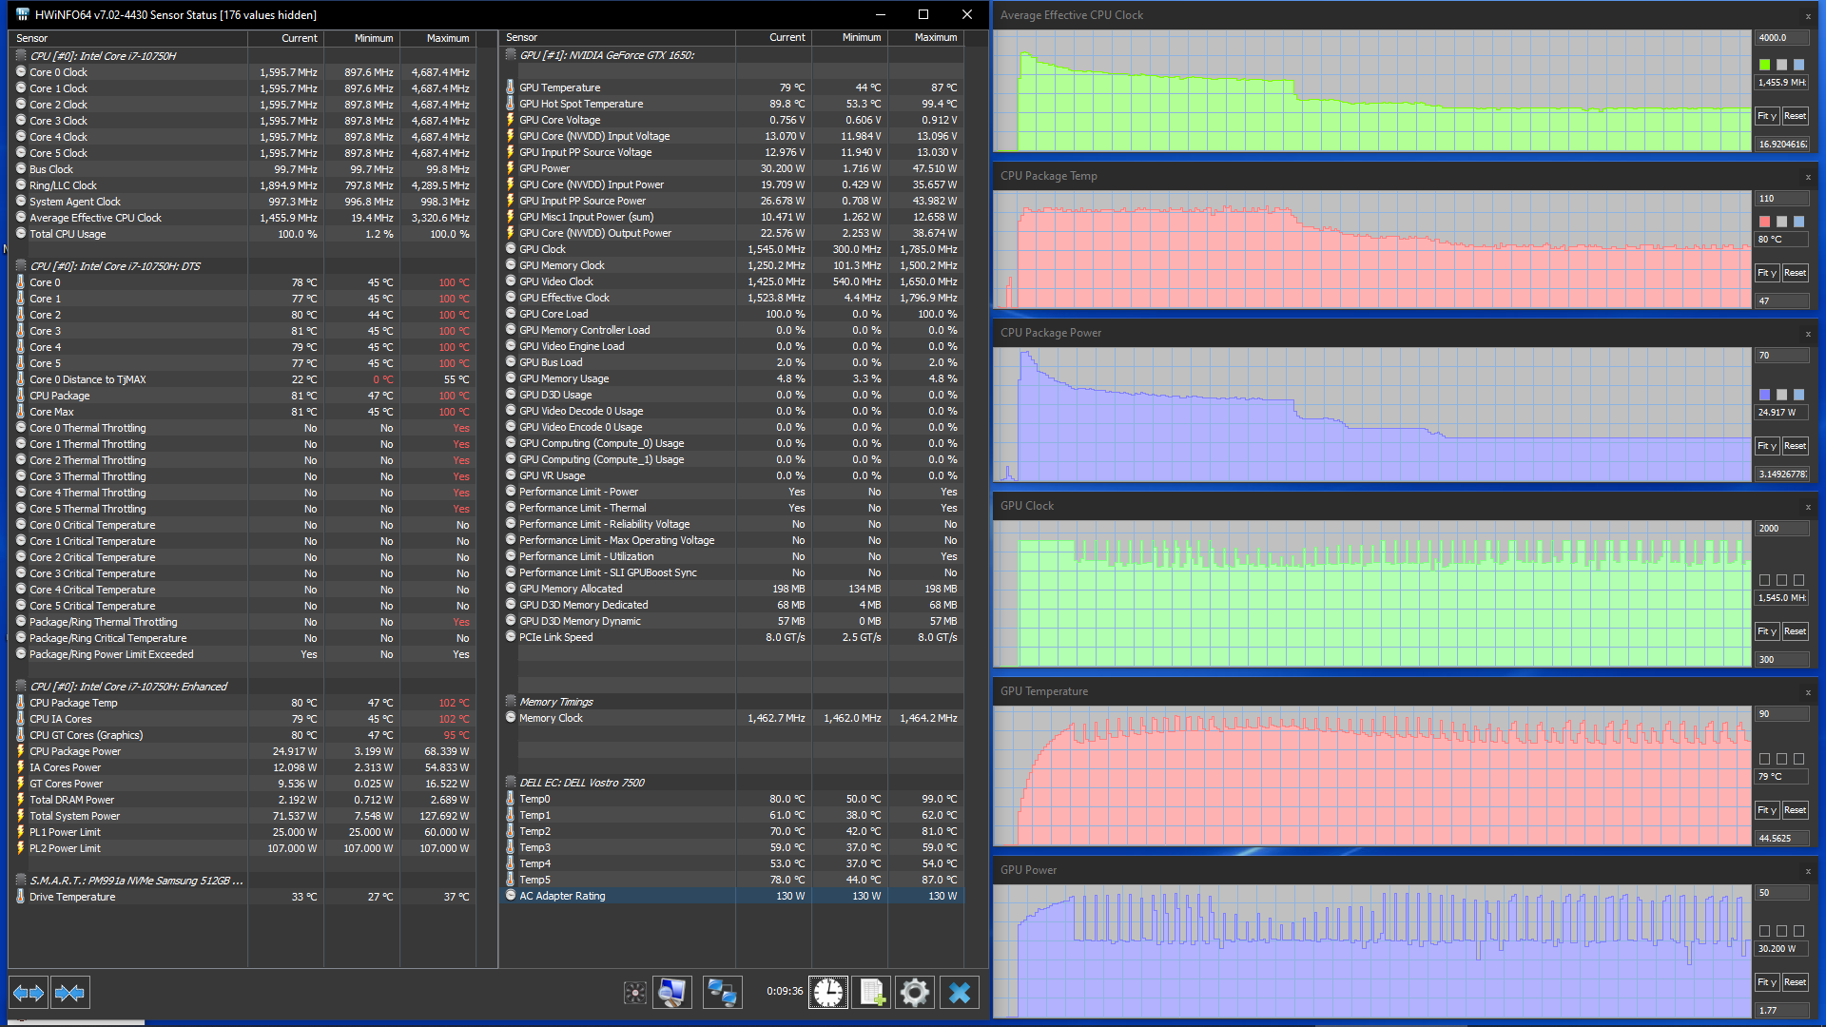1826x1027 pixels.
Task: Click Reset in the CPU Package Power graph
Action: pos(1795,446)
